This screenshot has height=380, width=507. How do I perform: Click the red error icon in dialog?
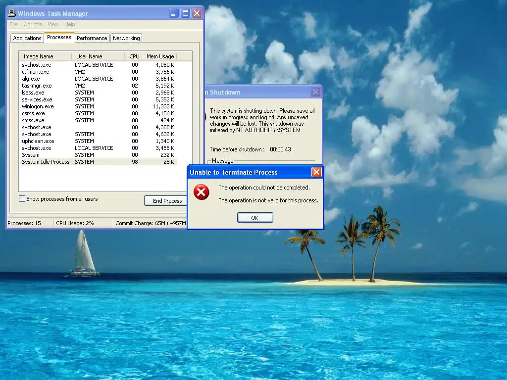pos(201,192)
